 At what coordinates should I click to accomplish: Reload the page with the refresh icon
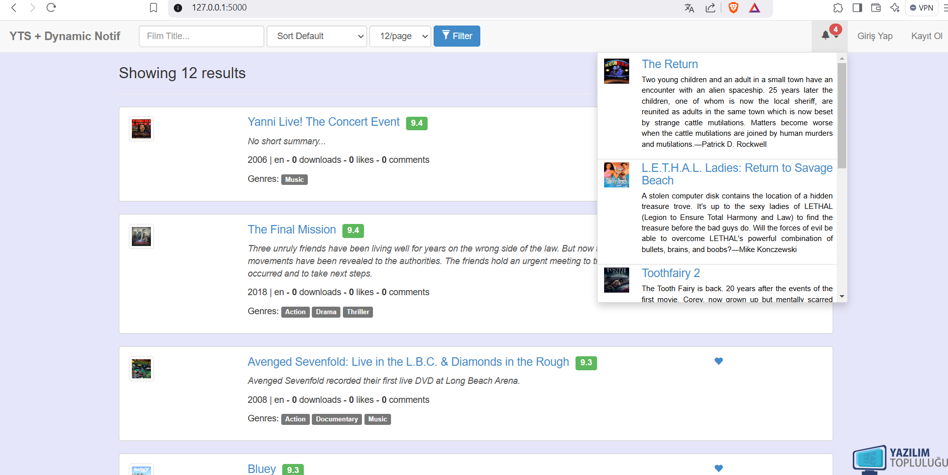pyautogui.click(x=51, y=8)
